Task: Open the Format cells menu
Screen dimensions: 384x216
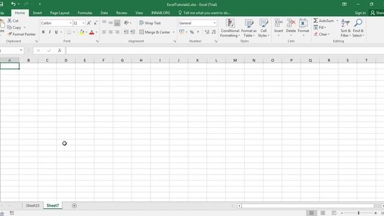Action: point(304,28)
